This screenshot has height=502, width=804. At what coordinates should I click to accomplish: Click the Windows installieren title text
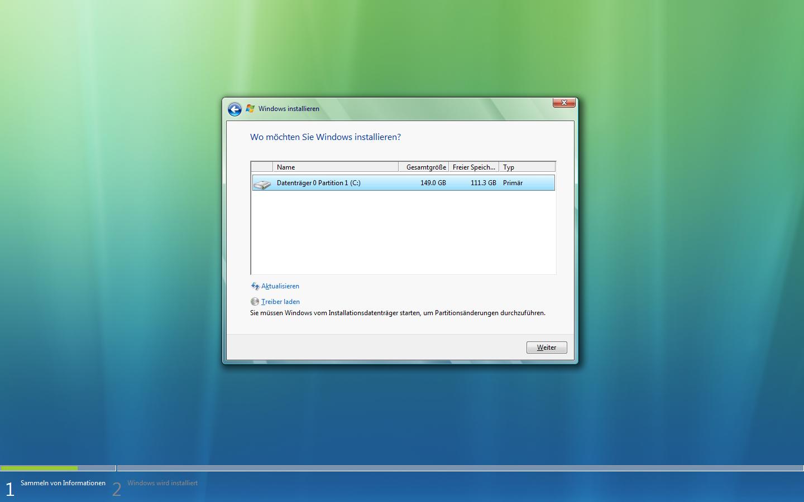tap(289, 109)
